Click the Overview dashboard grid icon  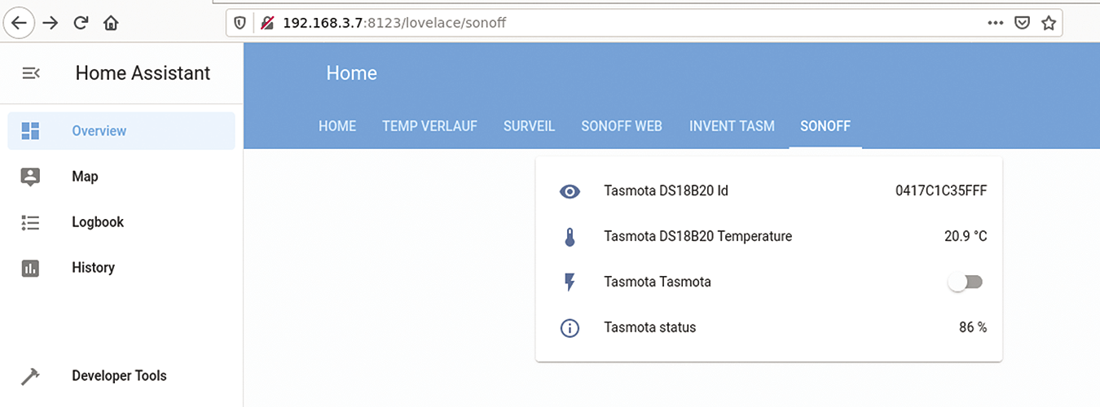tap(31, 130)
